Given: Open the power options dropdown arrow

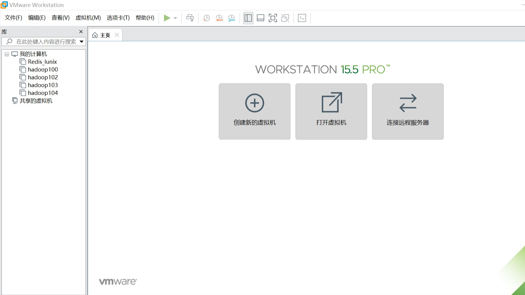Looking at the screenshot, I should point(175,18).
